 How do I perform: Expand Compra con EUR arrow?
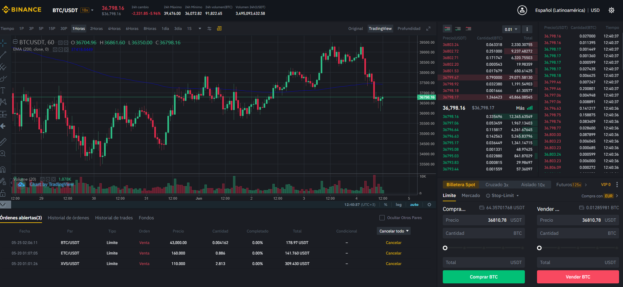[617, 196]
